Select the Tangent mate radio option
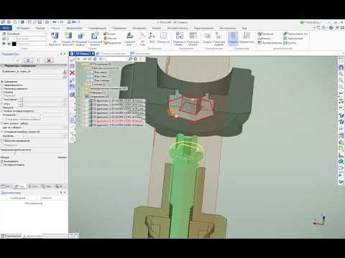This screenshot has width=345, height=258. pyautogui.click(x=7, y=92)
